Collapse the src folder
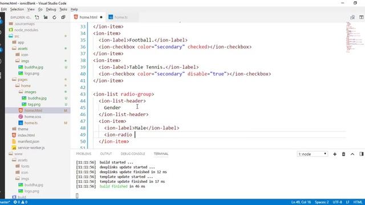 17,36
